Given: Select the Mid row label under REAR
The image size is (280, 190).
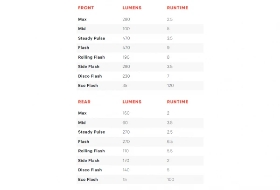Looking at the screenshot, I should click(82, 122).
